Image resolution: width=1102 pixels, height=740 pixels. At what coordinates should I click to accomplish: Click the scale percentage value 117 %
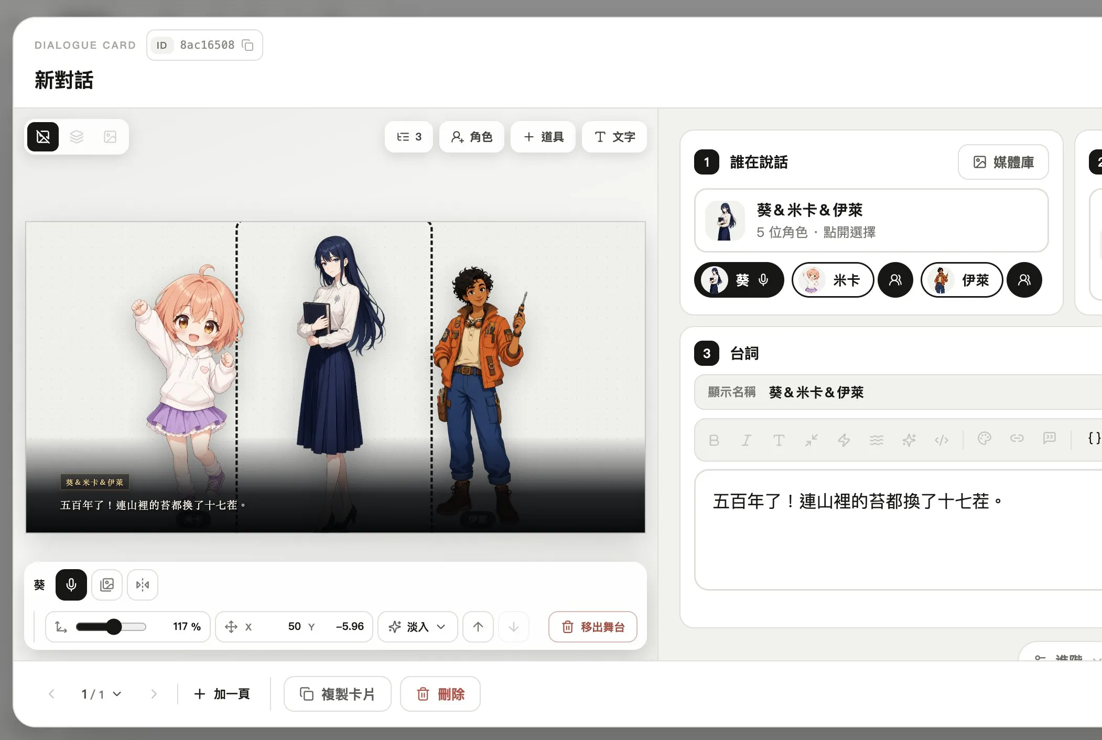coord(187,627)
